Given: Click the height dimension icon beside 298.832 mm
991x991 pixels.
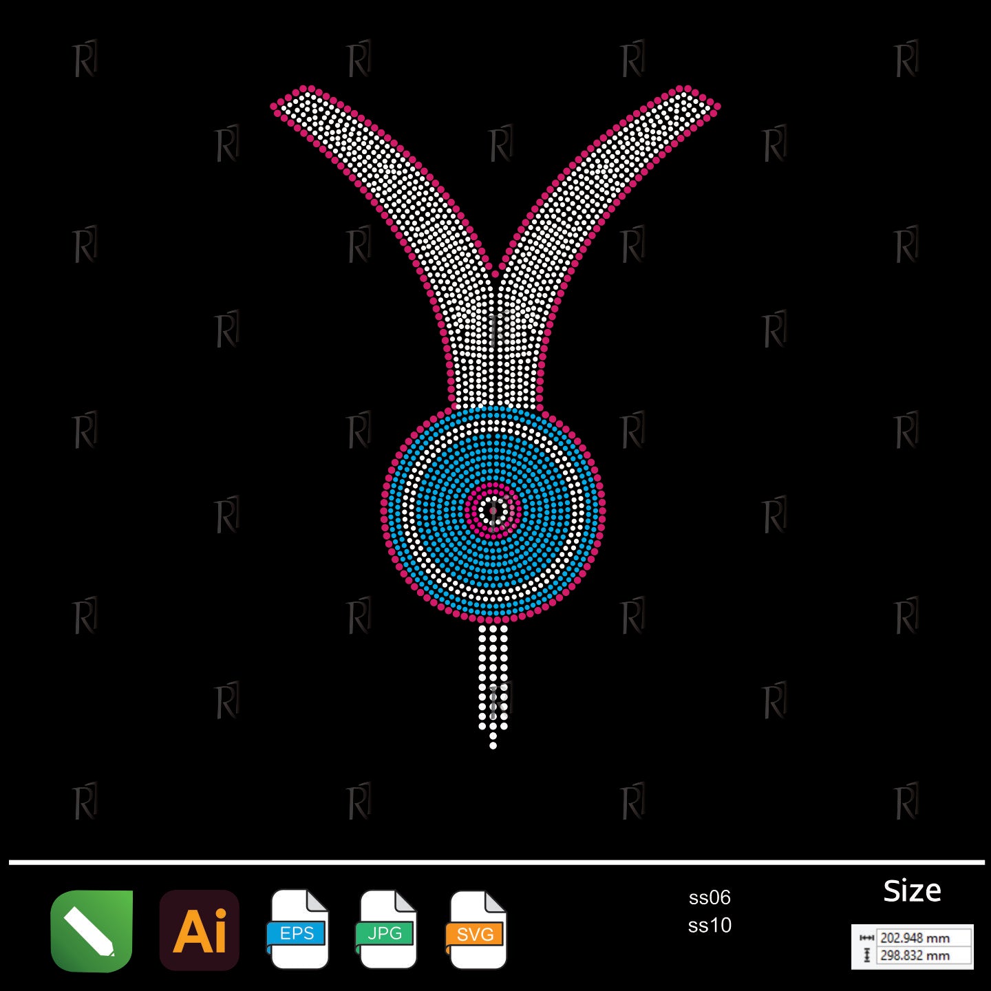Looking at the screenshot, I should (x=866, y=955).
